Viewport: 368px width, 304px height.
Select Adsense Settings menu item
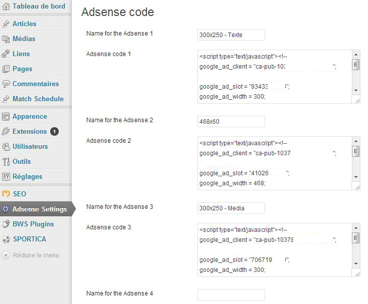tap(38, 209)
